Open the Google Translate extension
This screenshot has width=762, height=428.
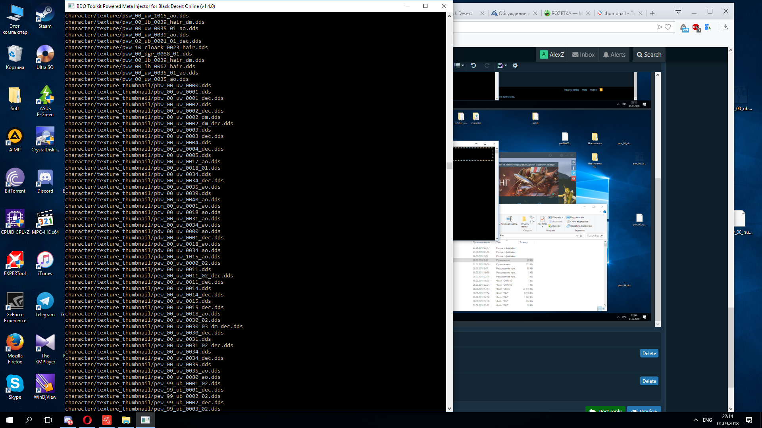708,27
